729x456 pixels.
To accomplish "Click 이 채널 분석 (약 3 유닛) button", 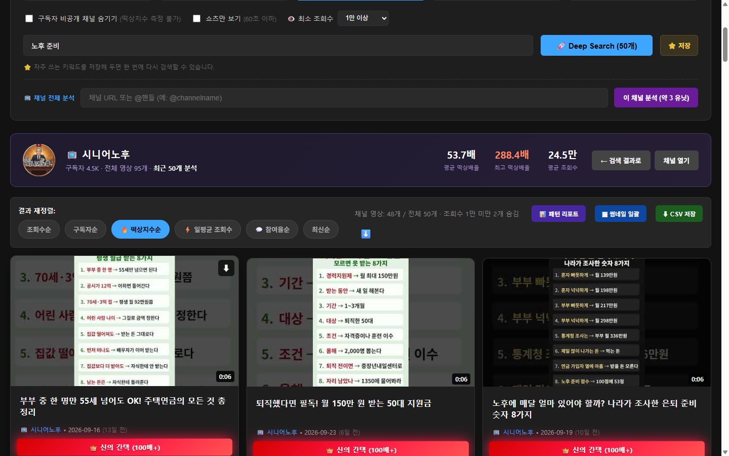I will point(656,98).
